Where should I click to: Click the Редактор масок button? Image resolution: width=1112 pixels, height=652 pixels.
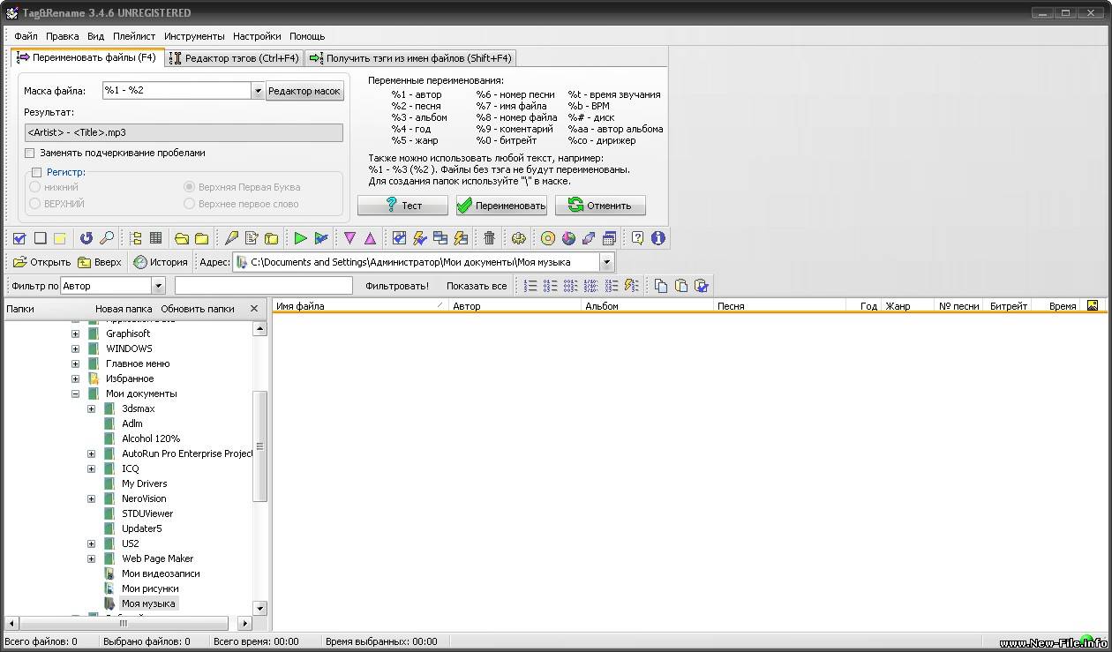(x=304, y=91)
